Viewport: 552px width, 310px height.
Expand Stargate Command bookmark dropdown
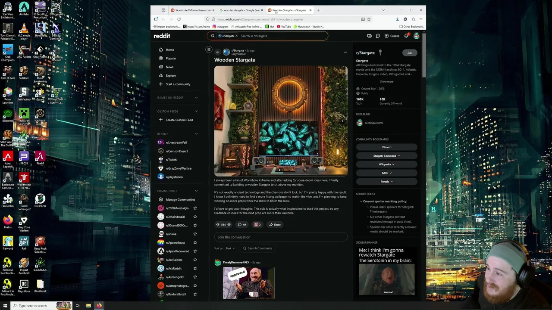[x=386, y=156]
